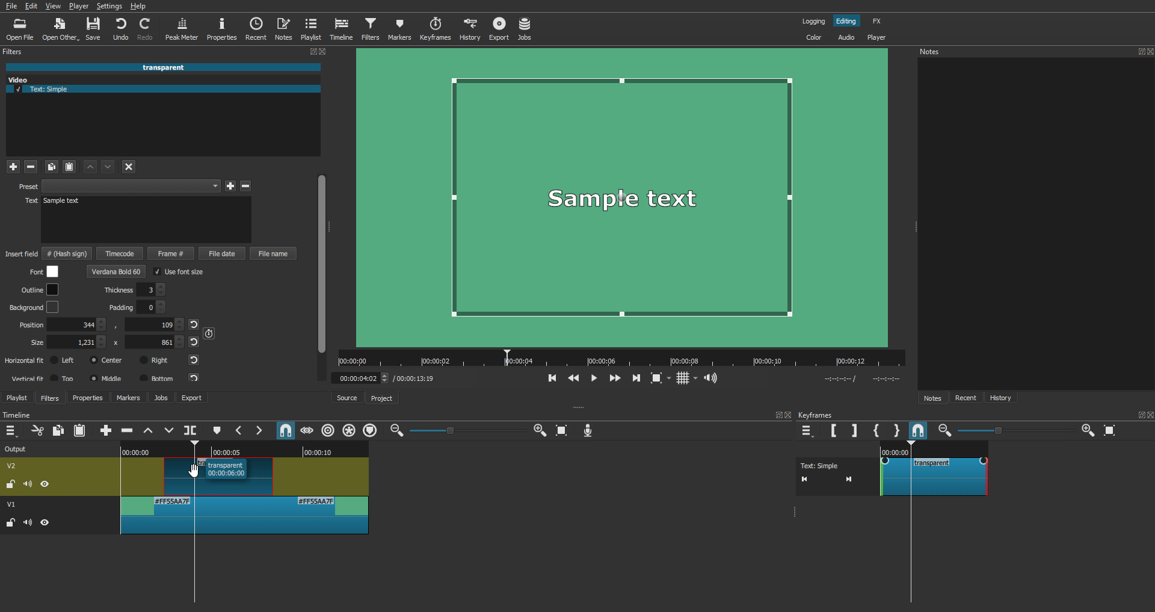Image resolution: width=1155 pixels, height=612 pixels.
Task: Open the Outline color swatch
Action: [53, 290]
